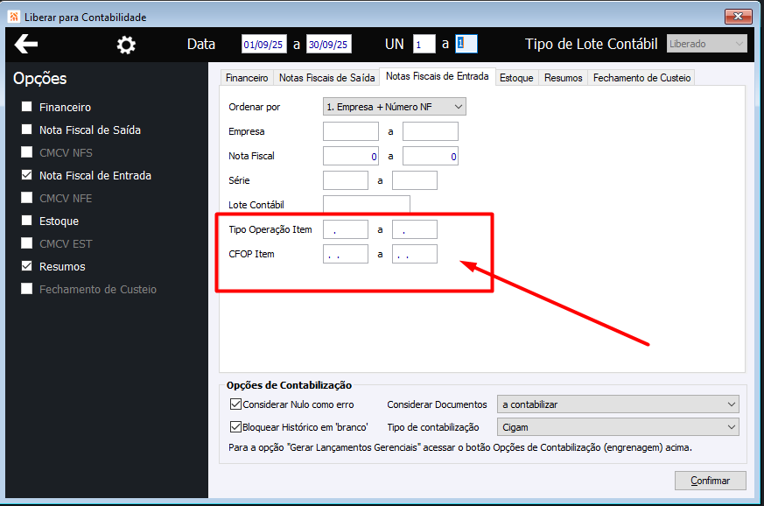Screen dimensions: 764x506
Task: Switch to the Financeiro tab
Action: click(247, 78)
